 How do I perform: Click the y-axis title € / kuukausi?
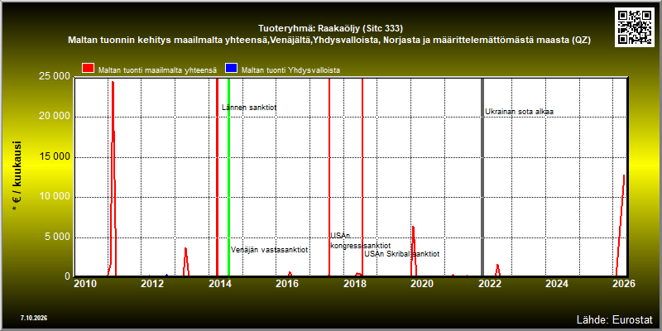point(17,176)
